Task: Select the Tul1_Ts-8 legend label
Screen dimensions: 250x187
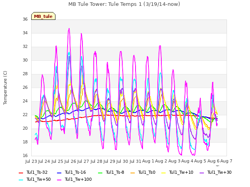Action: pyautogui.click(x=115, y=172)
